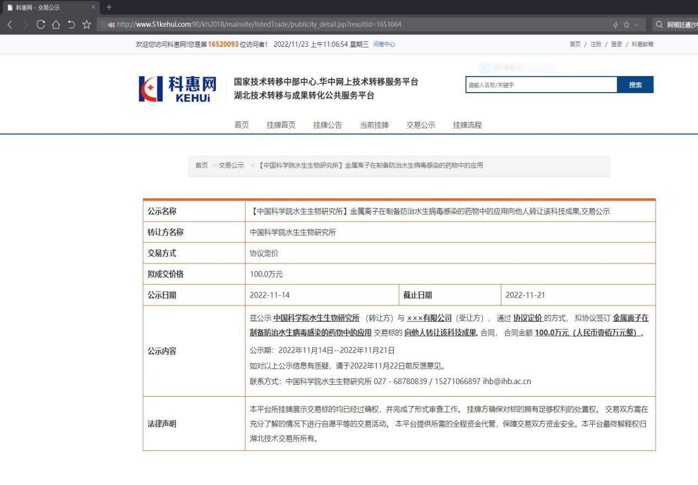Go to the browser home page icon

pos(57,24)
